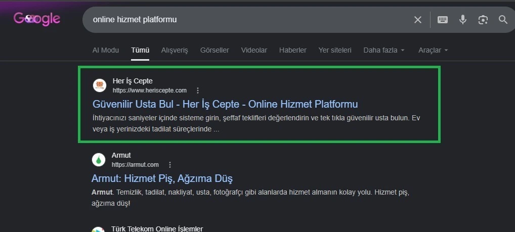Select the Tümü results tab
Screen dimensions: 515x232
140,50
